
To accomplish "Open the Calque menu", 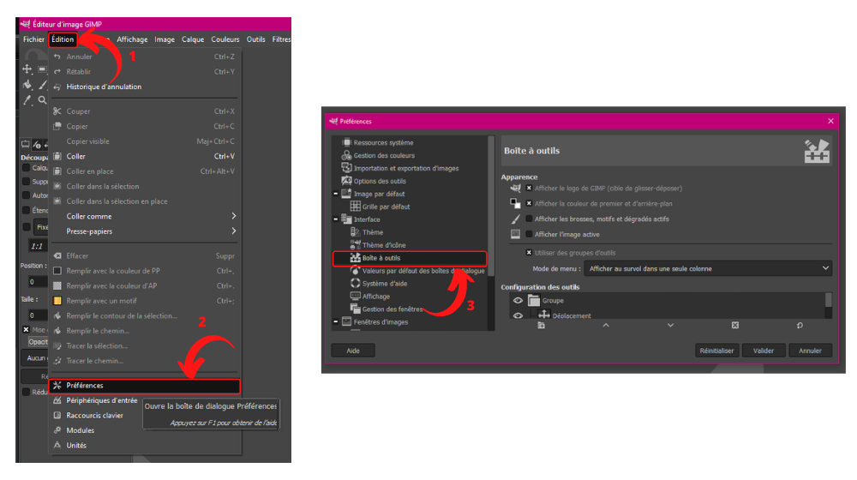I will point(192,39).
